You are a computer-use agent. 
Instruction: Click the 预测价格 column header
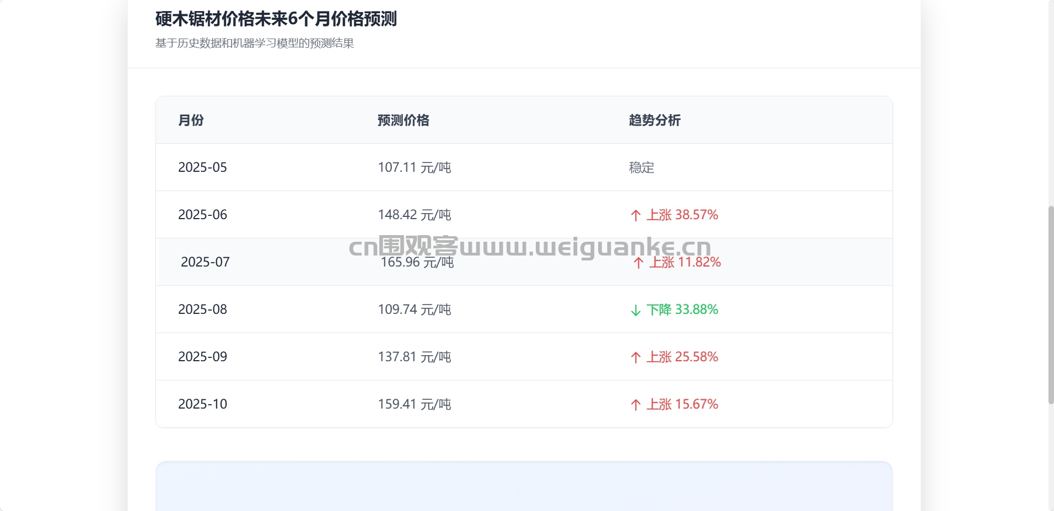(403, 120)
